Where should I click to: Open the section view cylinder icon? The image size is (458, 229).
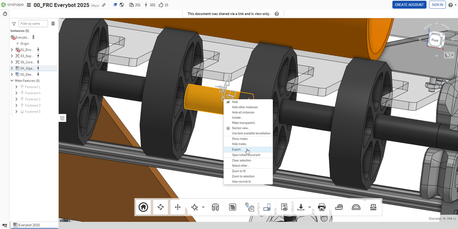click(215, 207)
